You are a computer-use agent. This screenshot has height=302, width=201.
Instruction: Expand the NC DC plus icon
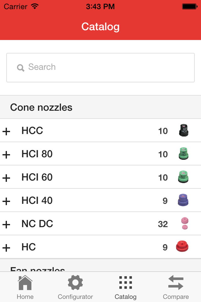coord(6,224)
